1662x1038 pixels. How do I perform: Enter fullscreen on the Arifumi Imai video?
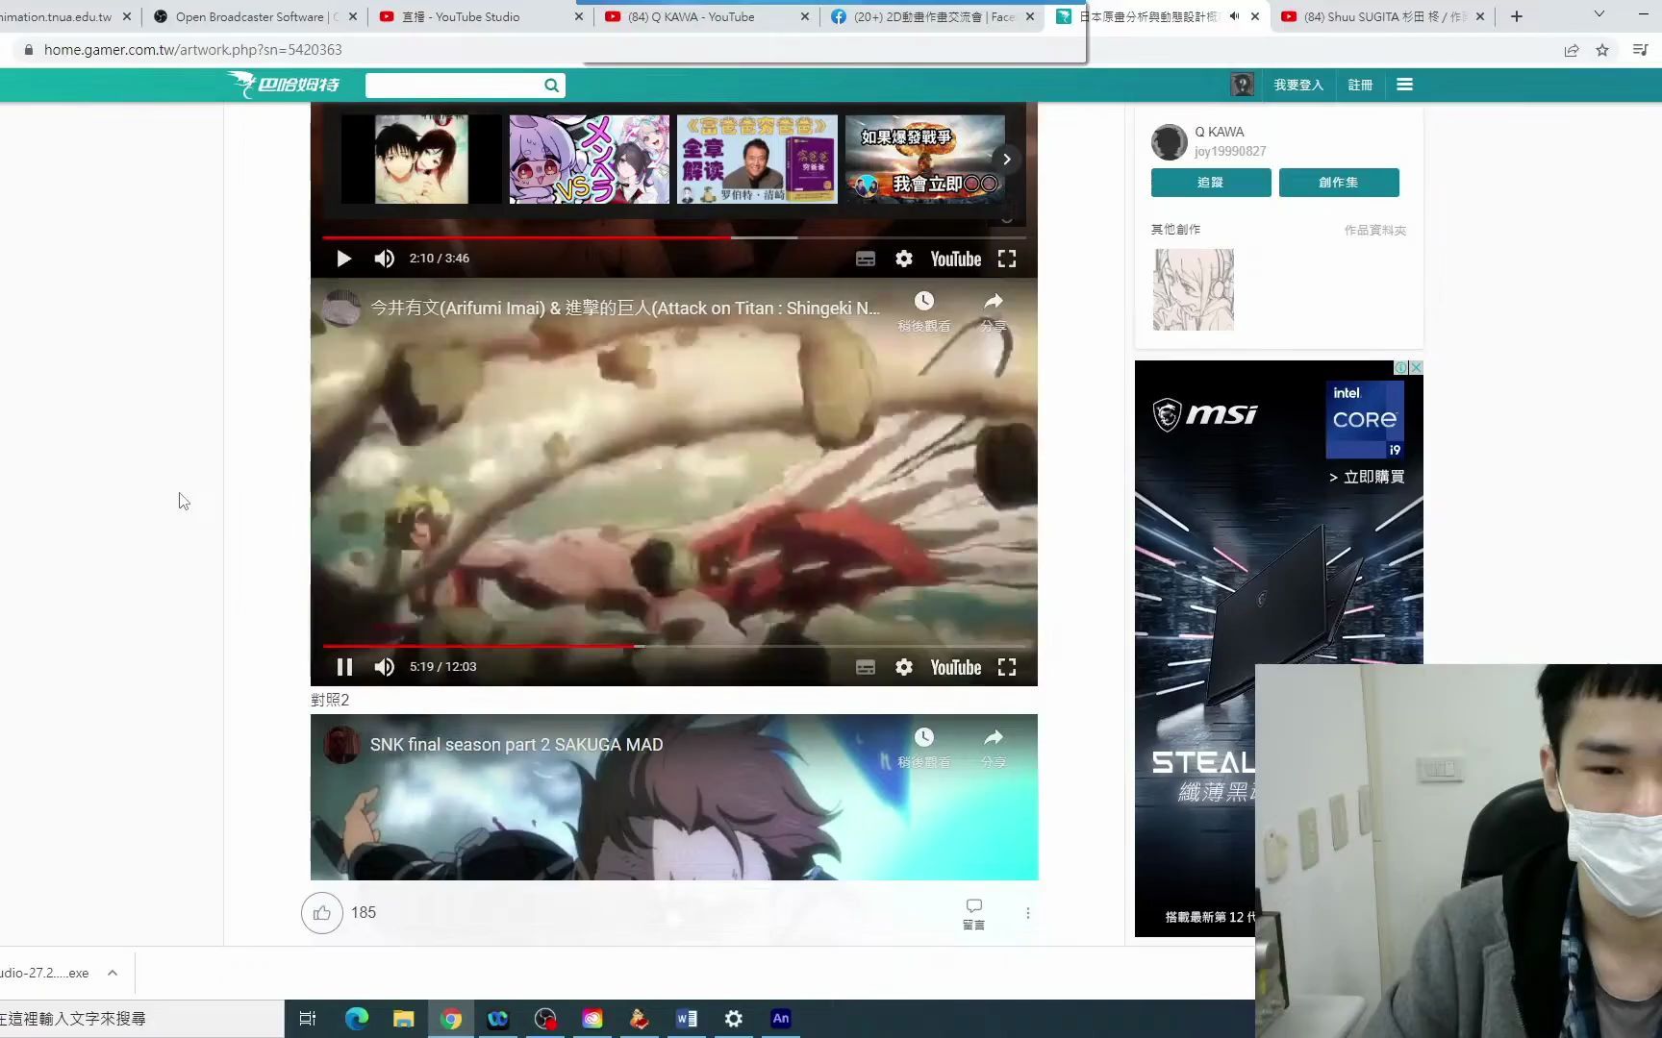[1007, 667]
